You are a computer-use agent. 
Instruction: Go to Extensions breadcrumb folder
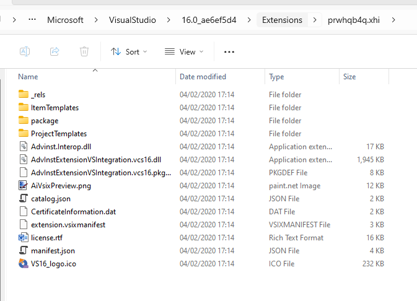[x=282, y=20]
